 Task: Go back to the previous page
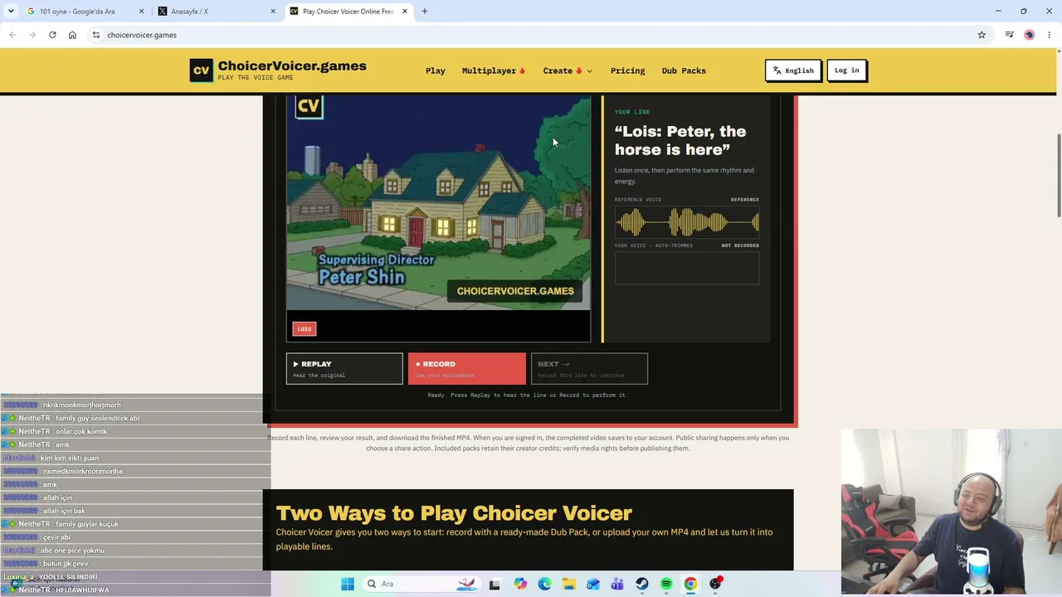tap(12, 35)
